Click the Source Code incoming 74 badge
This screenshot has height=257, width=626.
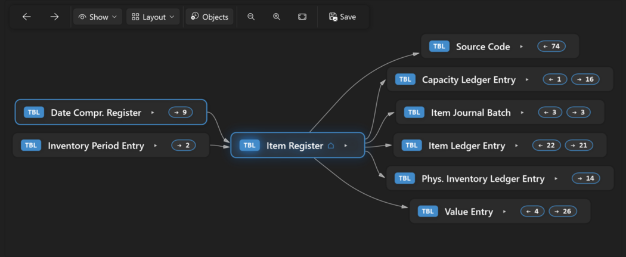(551, 47)
